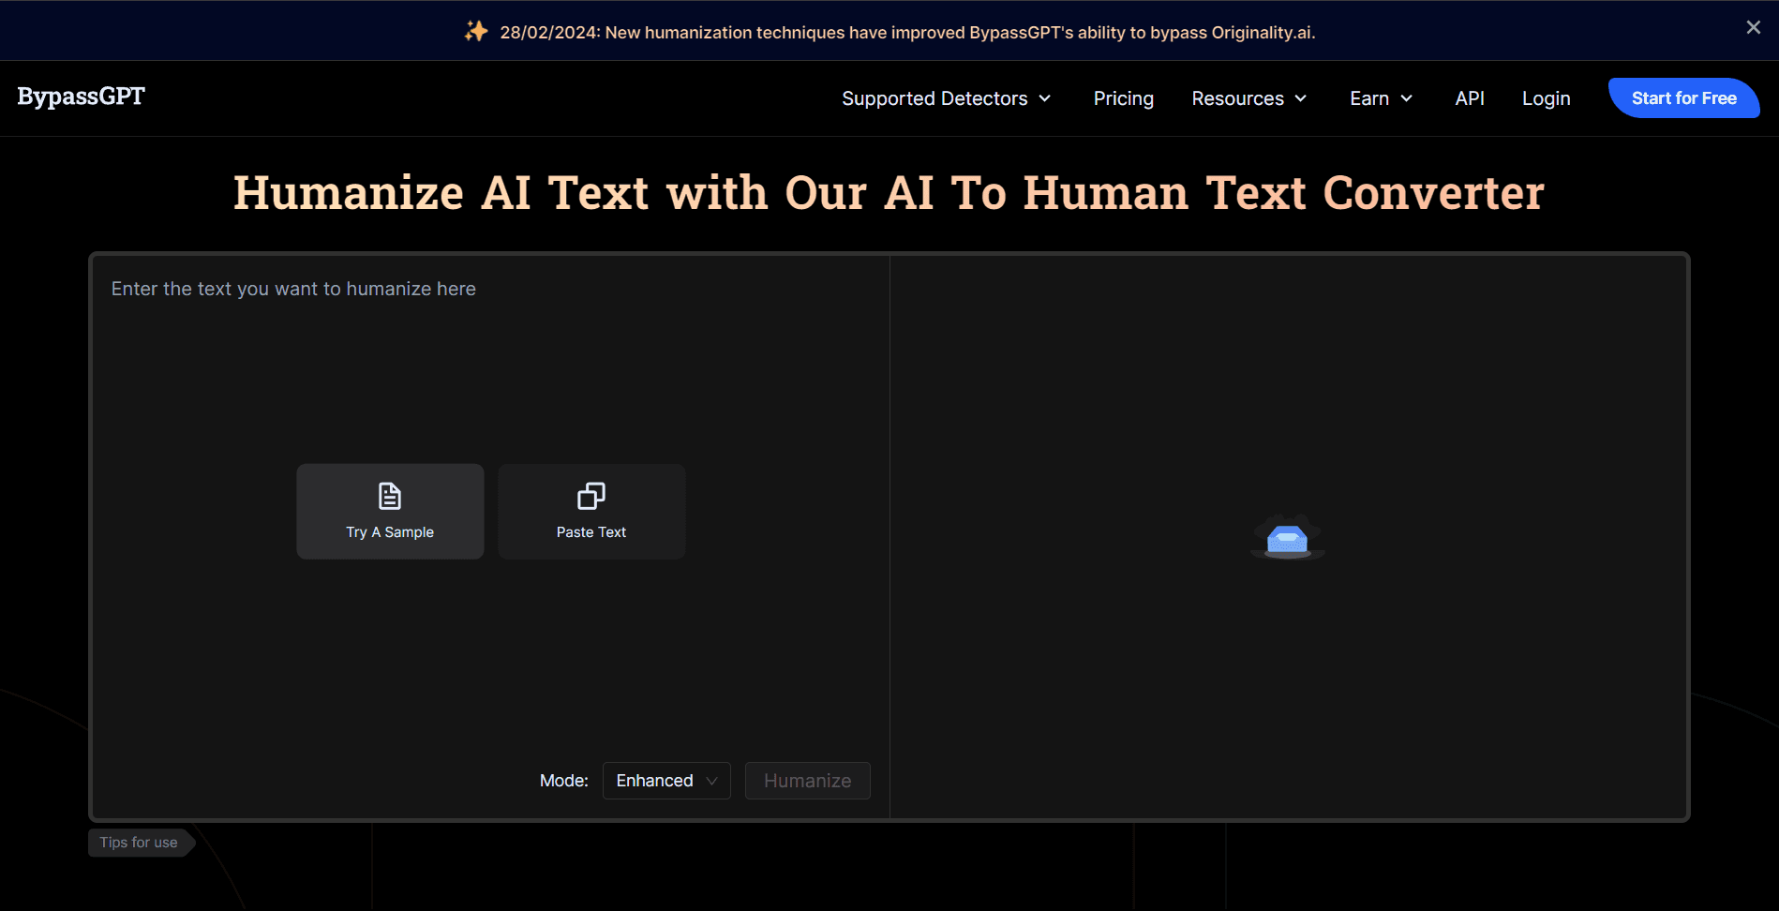The height and width of the screenshot is (911, 1779).
Task: Click the blue hat illustration in output panel
Action: click(x=1287, y=538)
